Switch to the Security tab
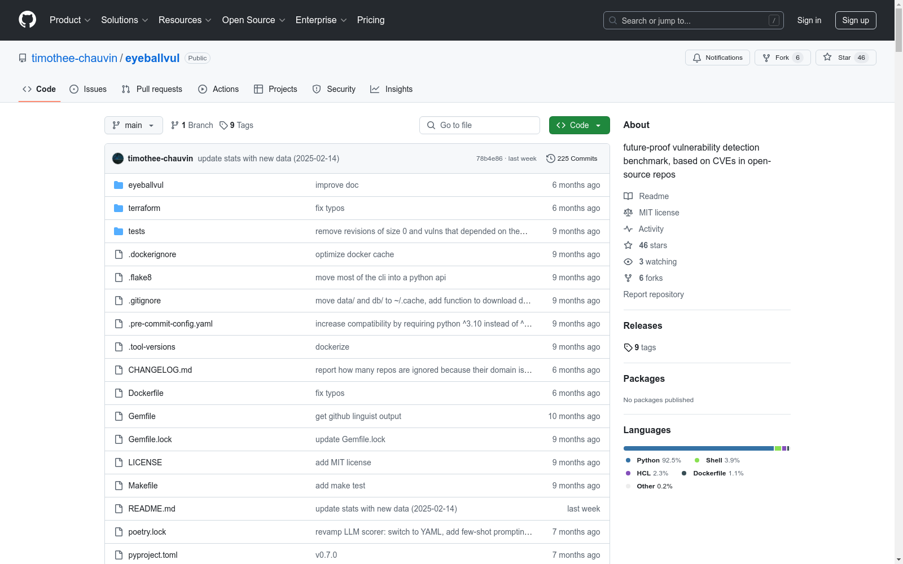903x564 pixels. click(x=334, y=89)
